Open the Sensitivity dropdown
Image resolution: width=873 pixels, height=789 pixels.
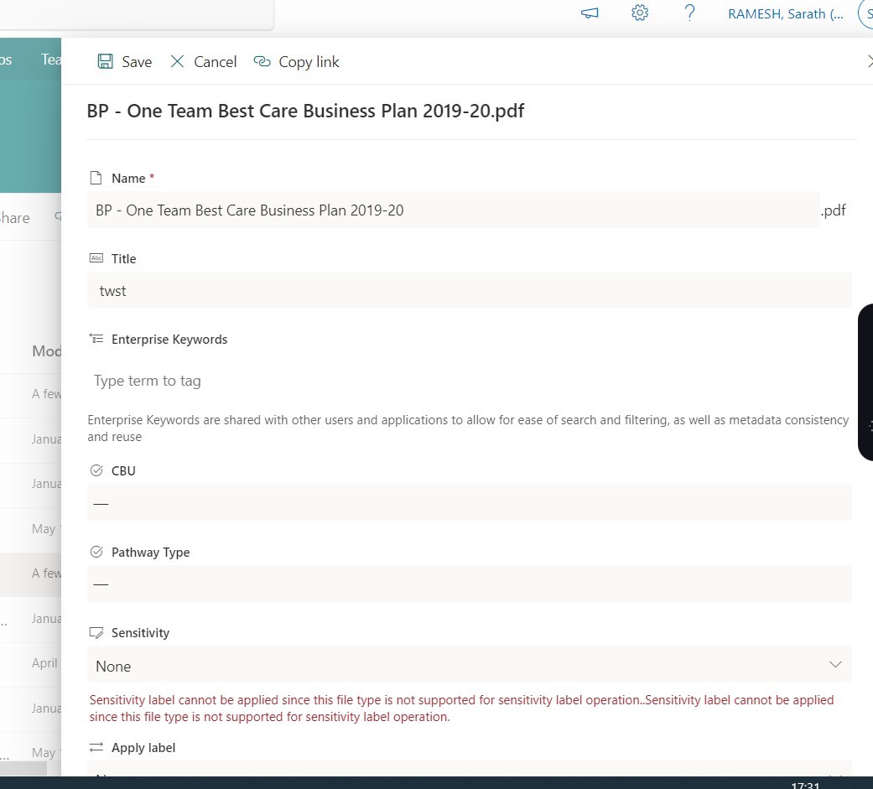(470, 665)
